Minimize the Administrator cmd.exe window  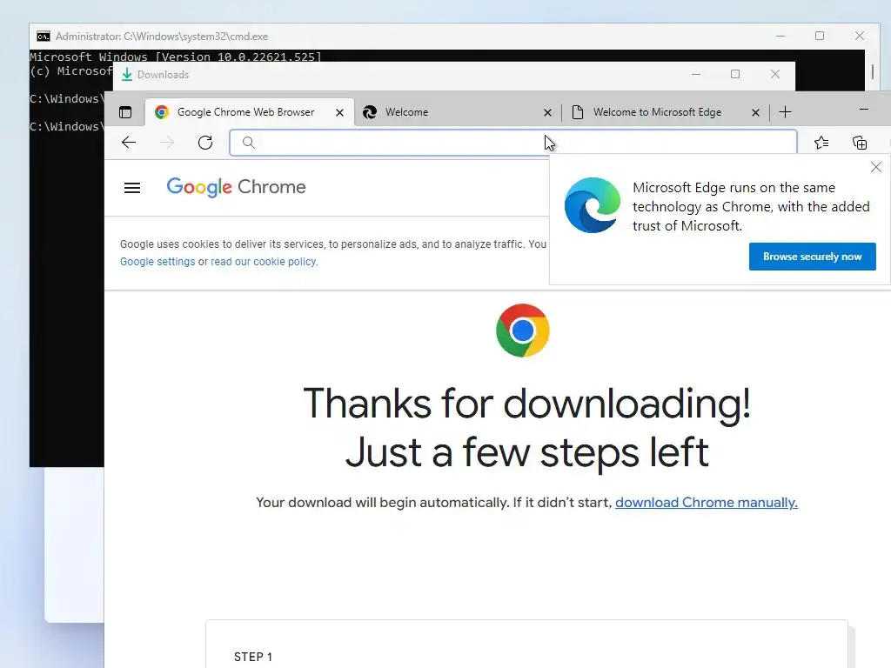pos(780,36)
